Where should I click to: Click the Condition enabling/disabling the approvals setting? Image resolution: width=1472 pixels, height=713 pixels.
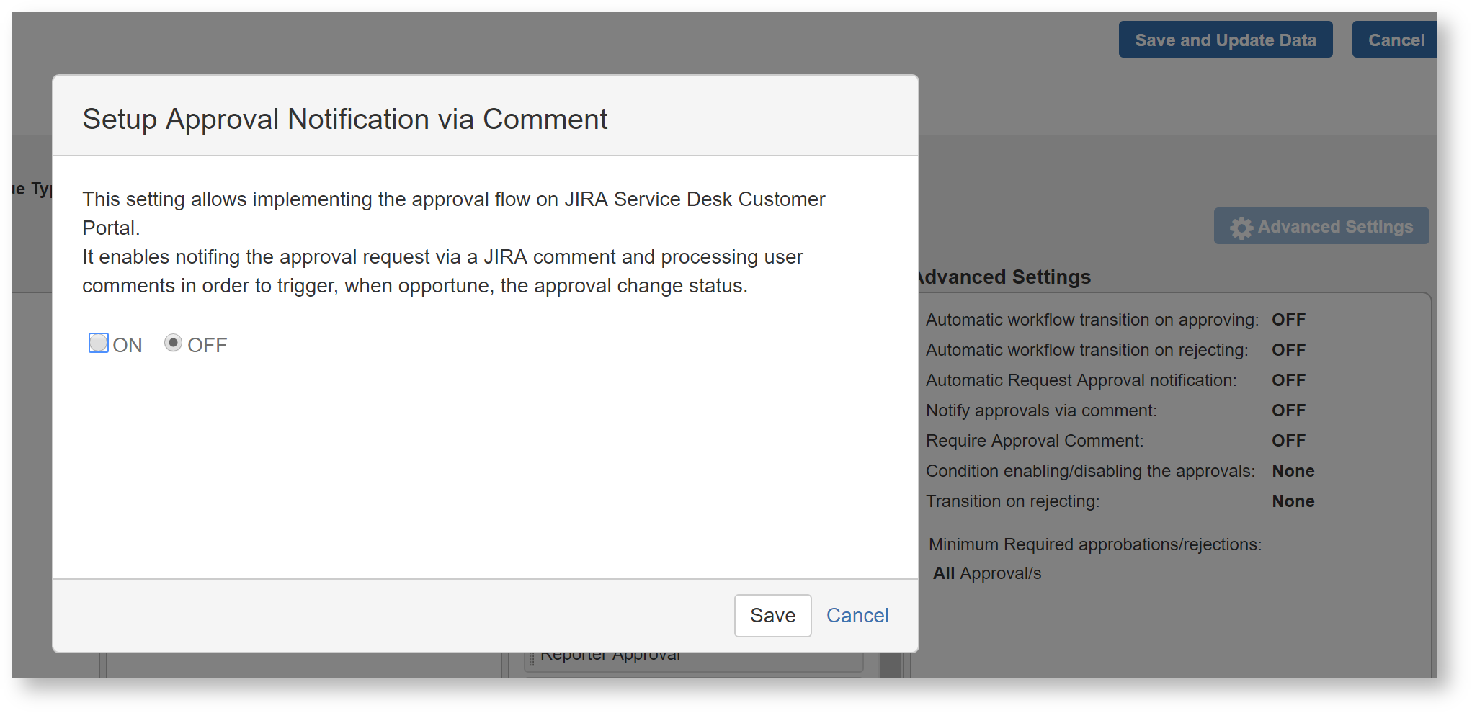click(1090, 471)
